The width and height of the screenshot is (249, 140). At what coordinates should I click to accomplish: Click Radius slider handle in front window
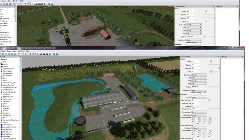(x=211, y=61)
